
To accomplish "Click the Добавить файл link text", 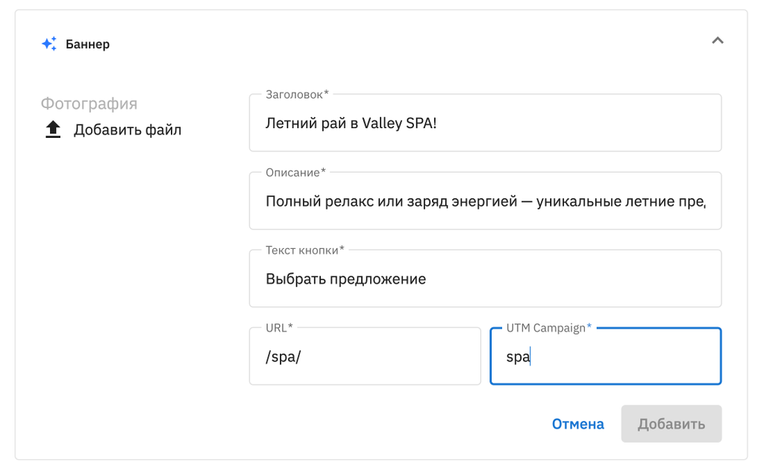I will click(127, 130).
